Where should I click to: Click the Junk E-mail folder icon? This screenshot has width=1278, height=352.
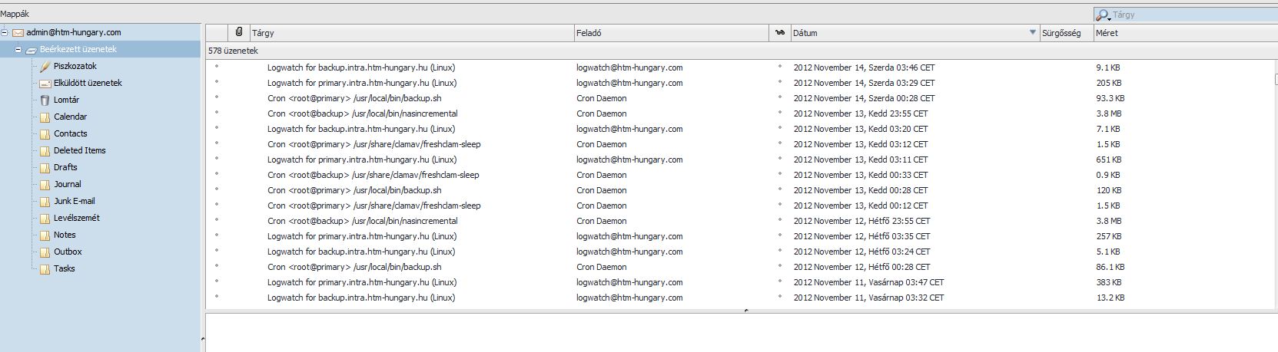[45, 201]
